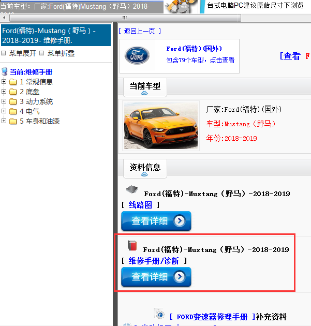Image resolution: width=311 pixels, height=326 pixels.
Task: Click the folder icon for 车身和油漆
Action: point(13,121)
